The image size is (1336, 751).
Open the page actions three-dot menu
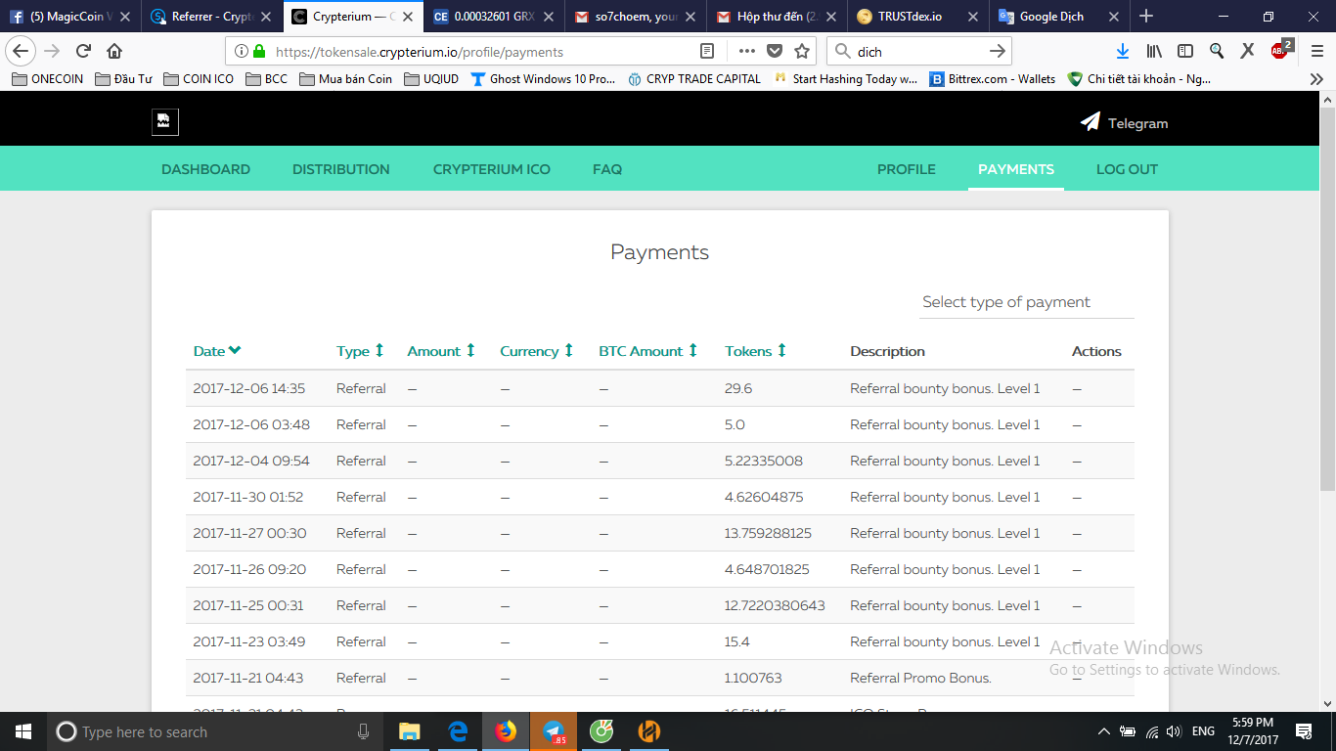pyautogui.click(x=747, y=52)
